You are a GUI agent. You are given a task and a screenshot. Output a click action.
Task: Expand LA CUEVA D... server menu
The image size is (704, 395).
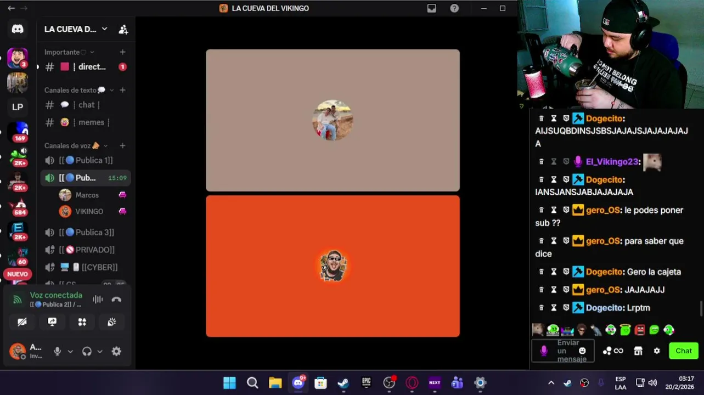(76, 29)
